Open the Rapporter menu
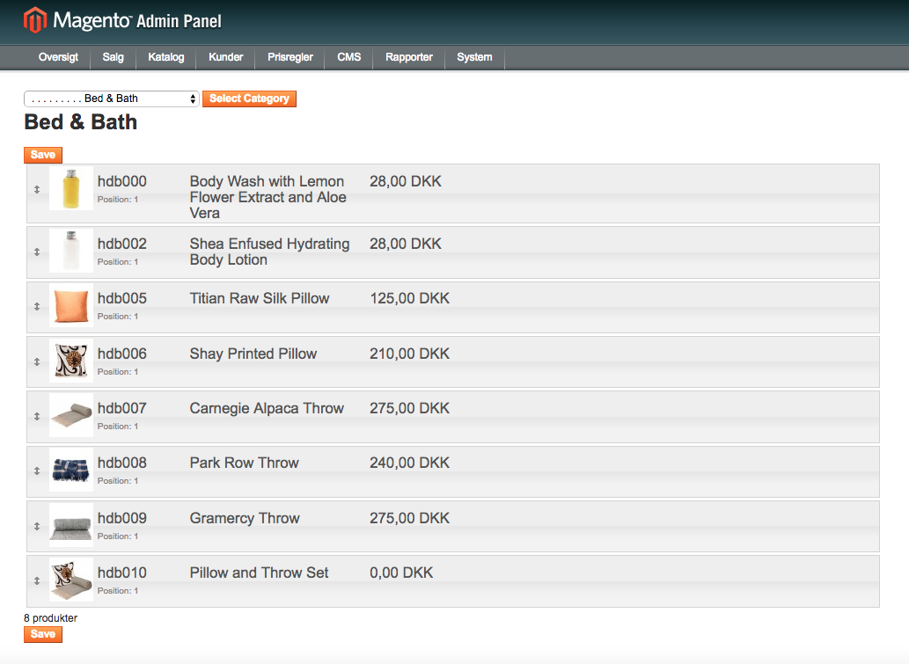The height and width of the screenshot is (664, 909). (x=409, y=57)
